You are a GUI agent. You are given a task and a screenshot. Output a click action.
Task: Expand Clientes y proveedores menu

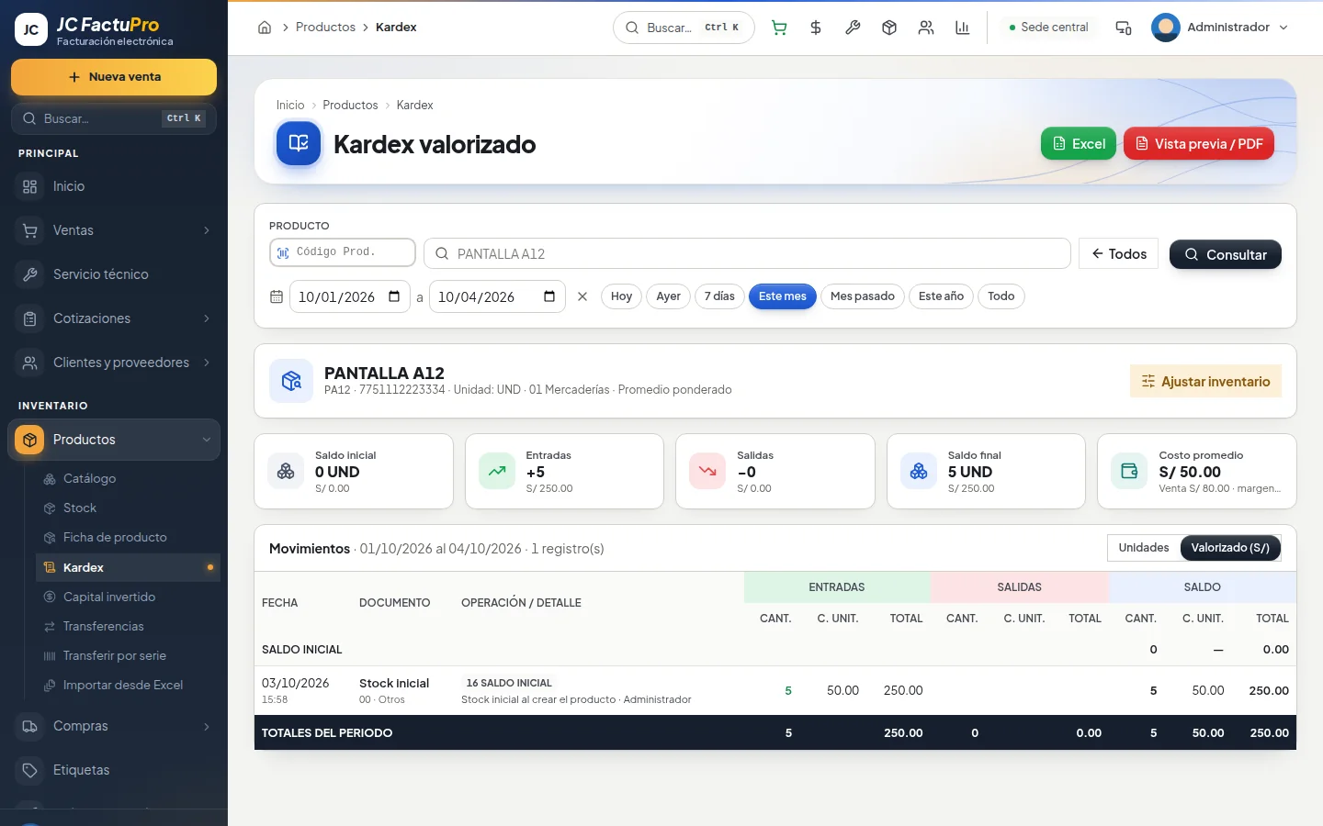[x=114, y=363]
